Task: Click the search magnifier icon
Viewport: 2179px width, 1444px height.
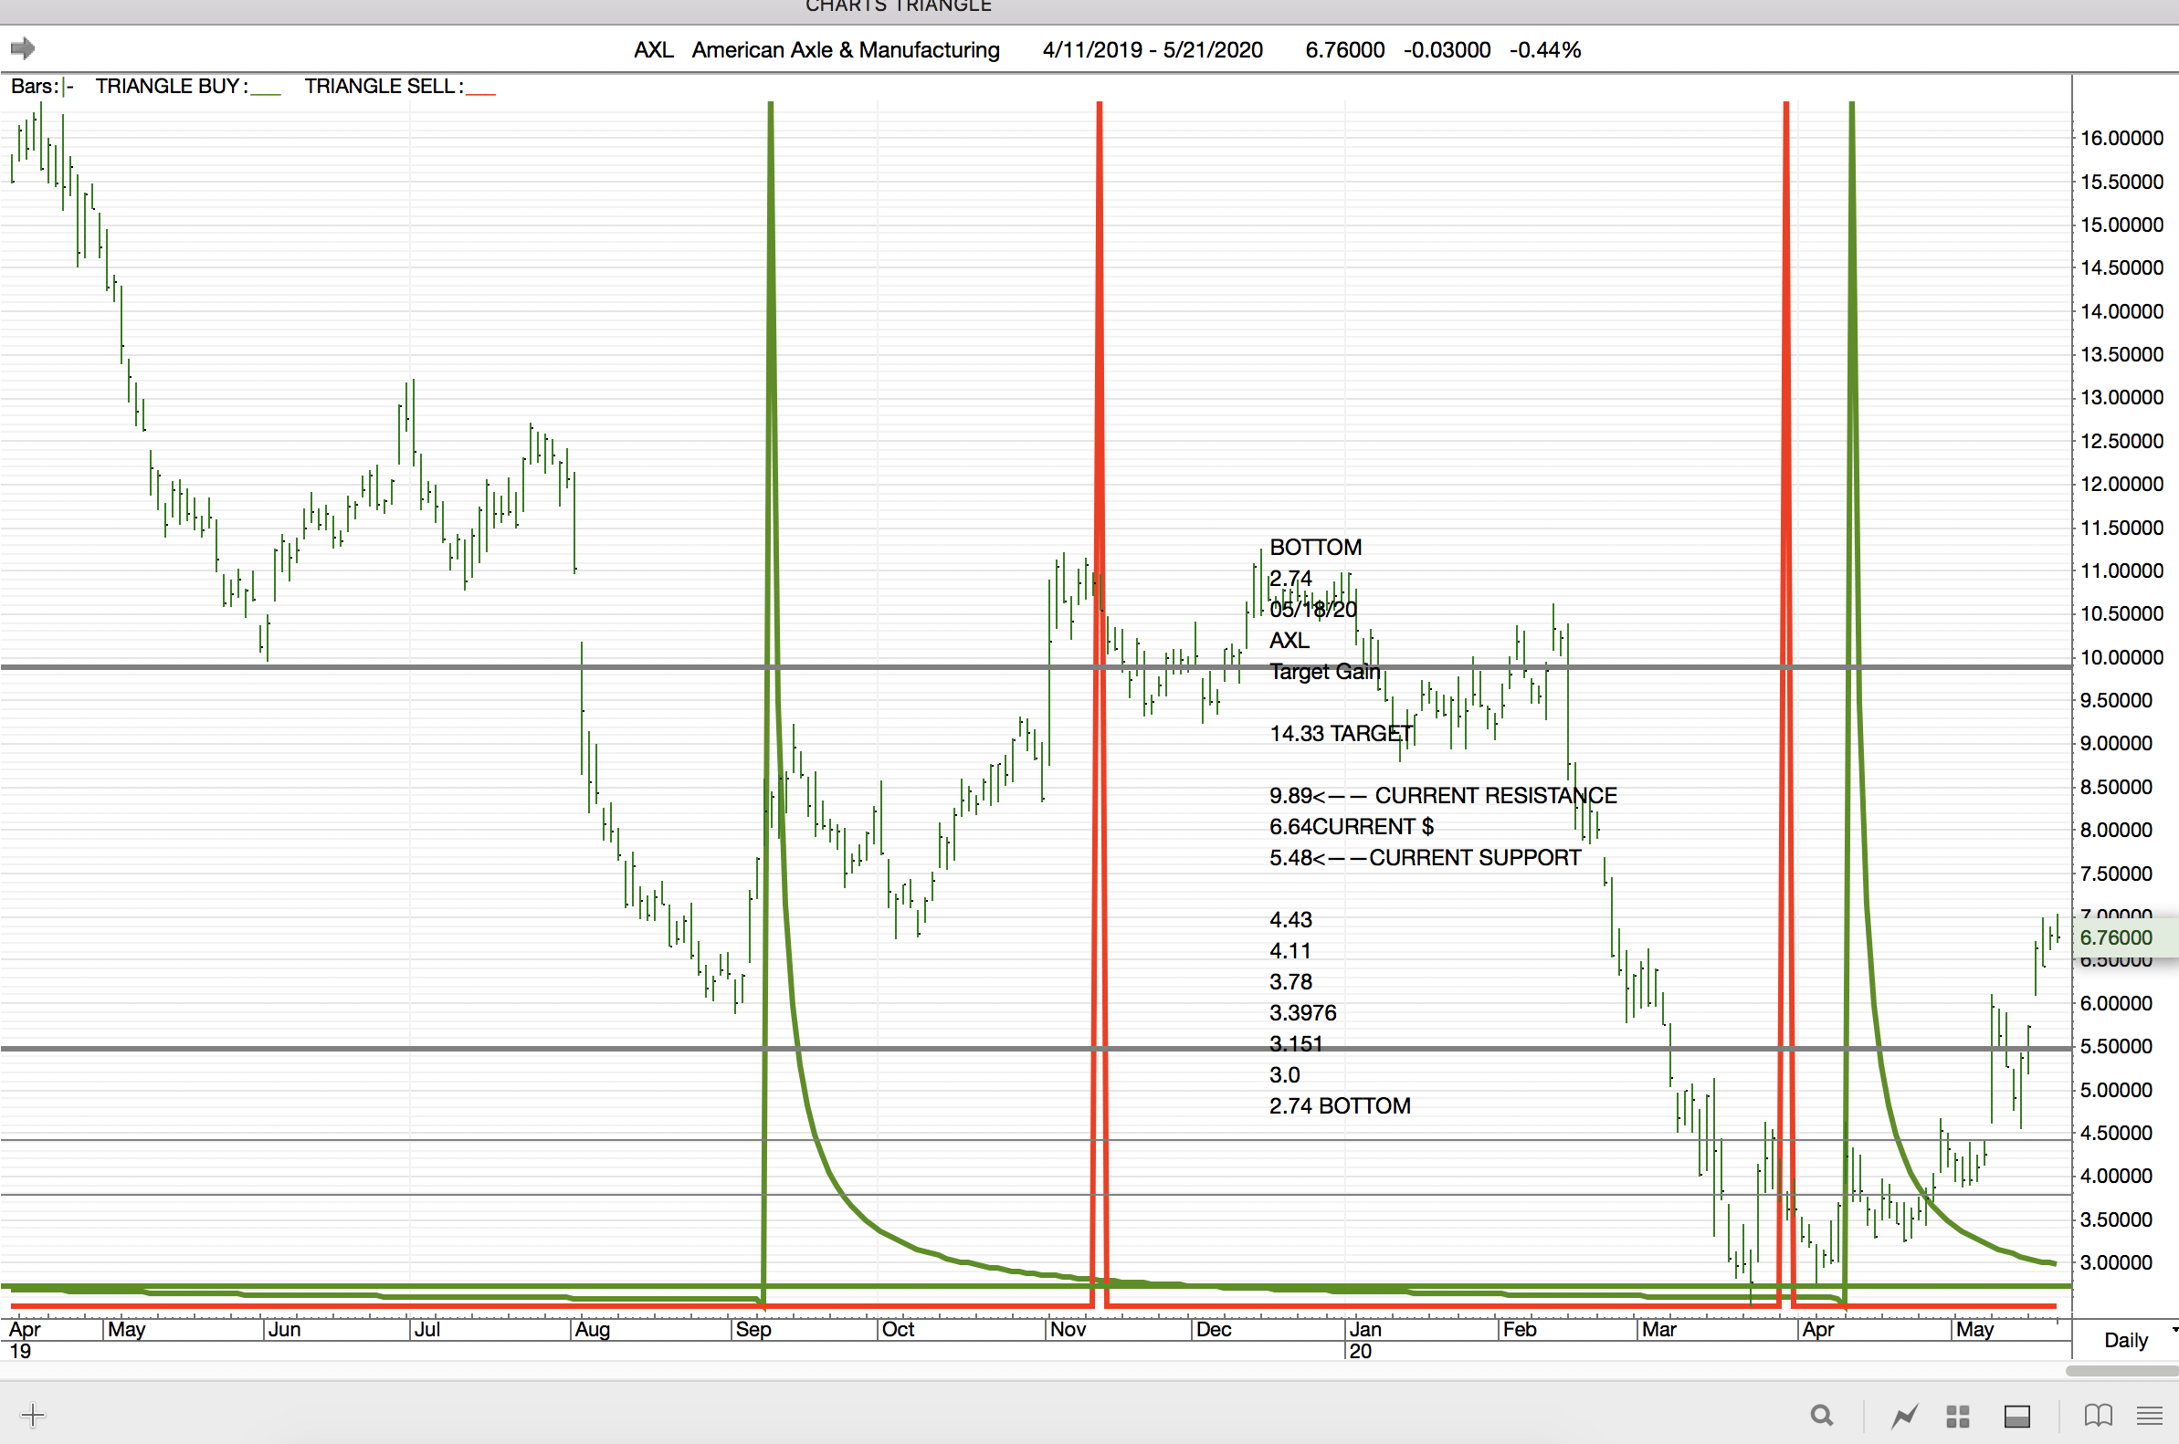Action: coord(1821,1415)
